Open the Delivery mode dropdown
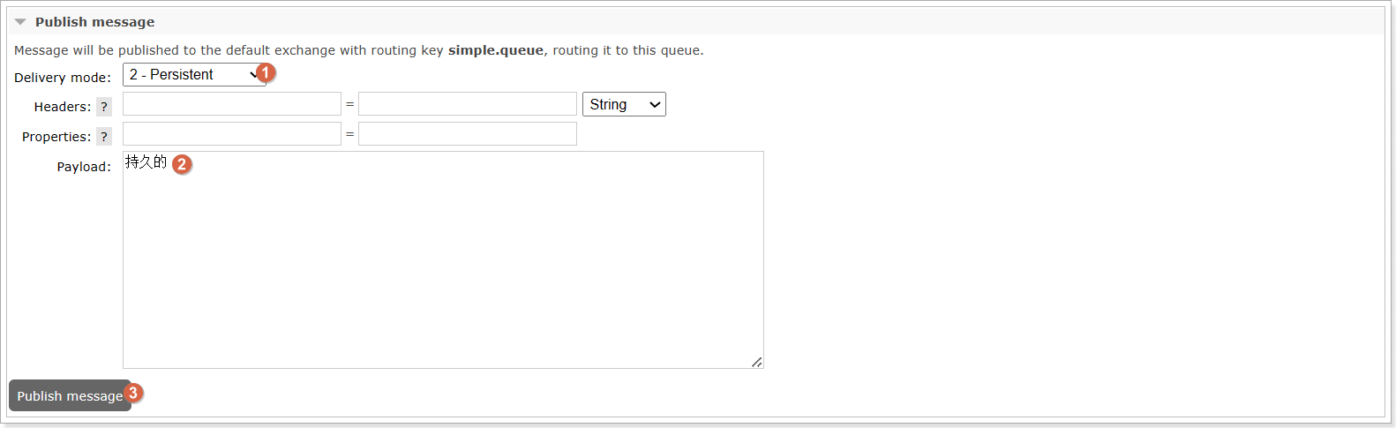The width and height of the screenshot is (1396, 428). [194, 75]
